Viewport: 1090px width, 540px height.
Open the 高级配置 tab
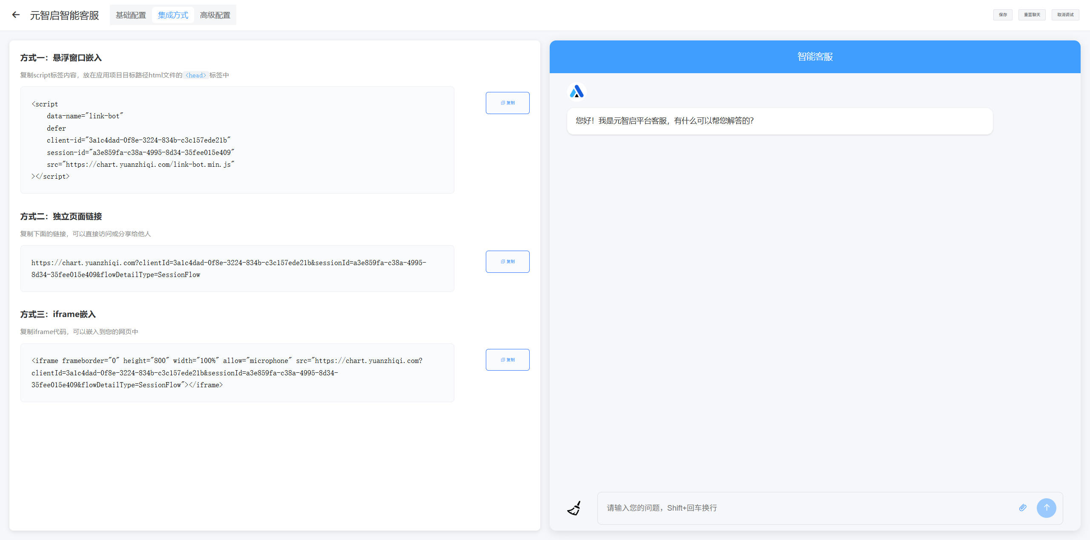(x=215, y=15)
